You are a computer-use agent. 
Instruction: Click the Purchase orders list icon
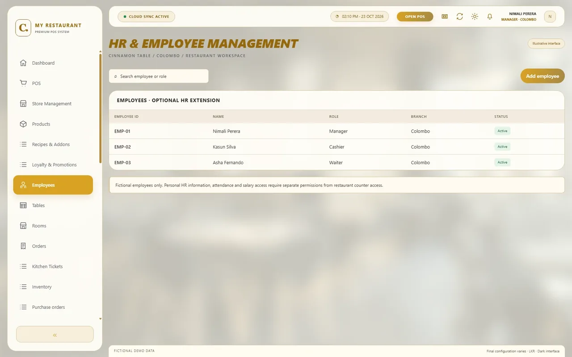(x=23, y=307)
